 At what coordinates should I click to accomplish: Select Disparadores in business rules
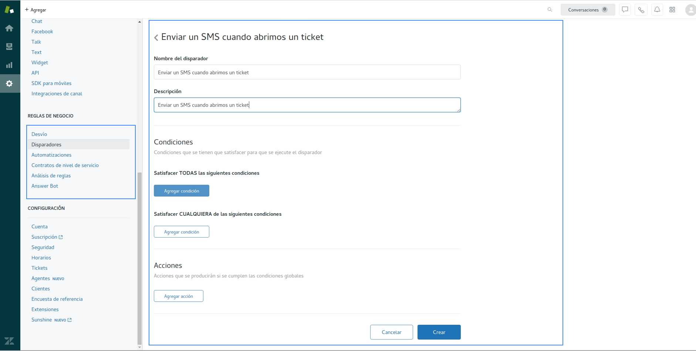[x=78, y=144]
